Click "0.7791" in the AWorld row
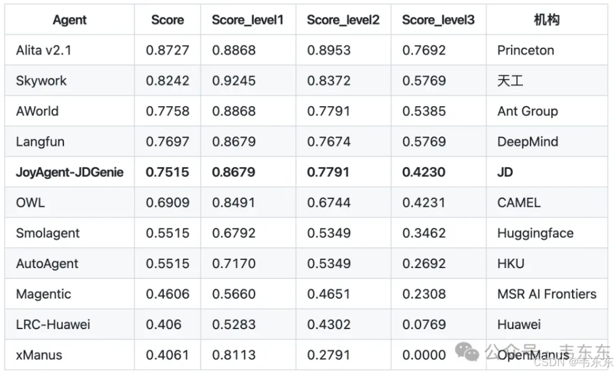The width and height of the screenshot is (616, 373). 328,111
